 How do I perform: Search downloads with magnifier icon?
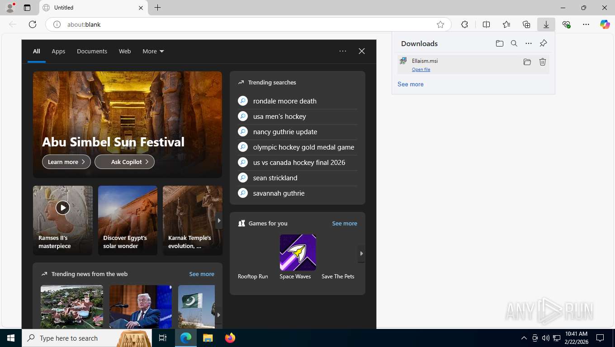pos(514,43)
